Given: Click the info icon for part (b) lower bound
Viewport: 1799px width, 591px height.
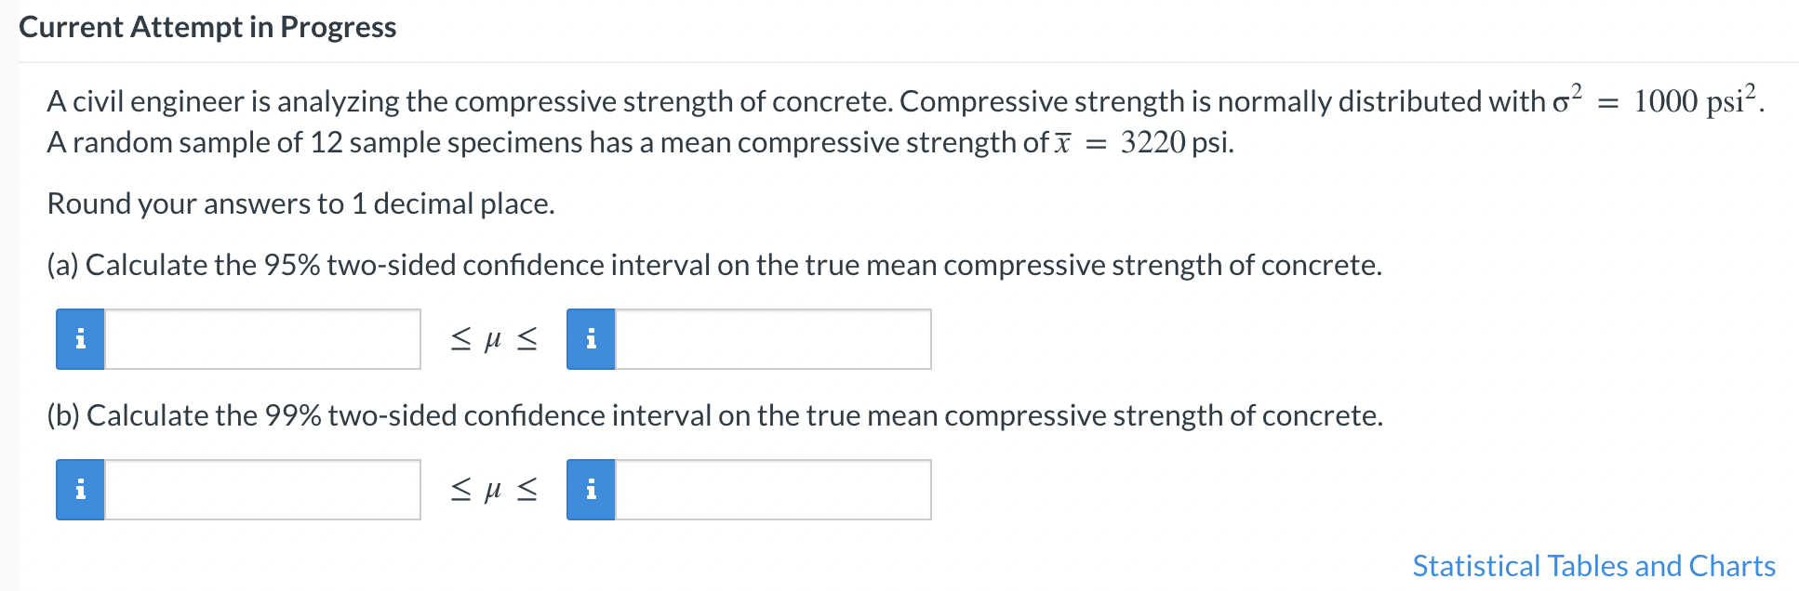Looking at the screenshot, I should [x=80, y=490].
